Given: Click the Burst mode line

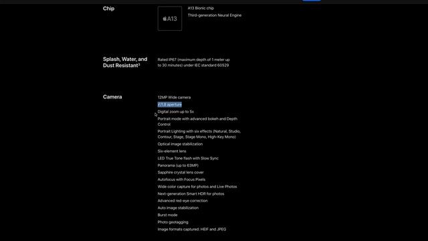Looking at the screenshot, I should [167, 215].
